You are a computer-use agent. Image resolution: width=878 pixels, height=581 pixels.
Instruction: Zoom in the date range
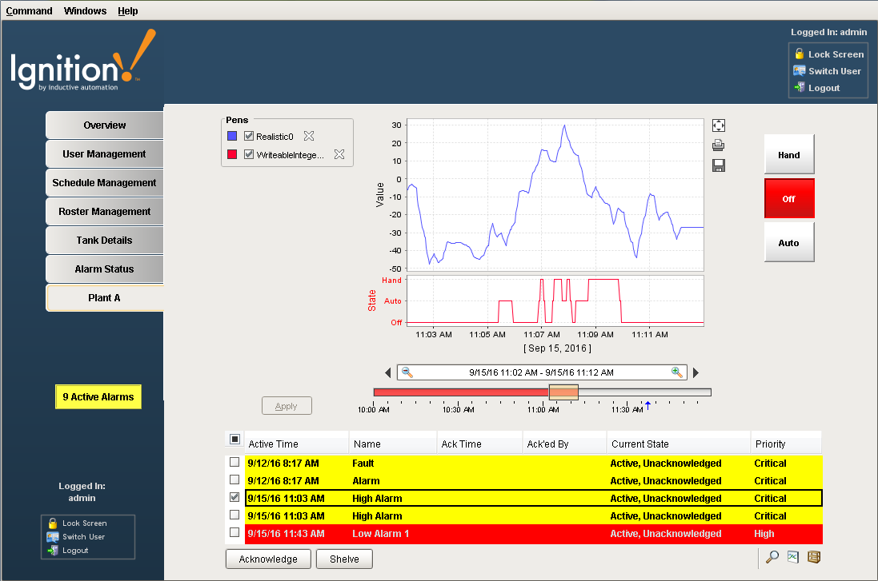click(x=677, y=372)
